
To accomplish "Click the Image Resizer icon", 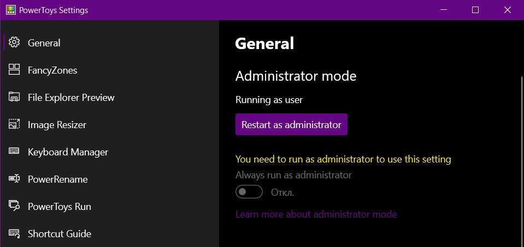I will pos(14,124).
